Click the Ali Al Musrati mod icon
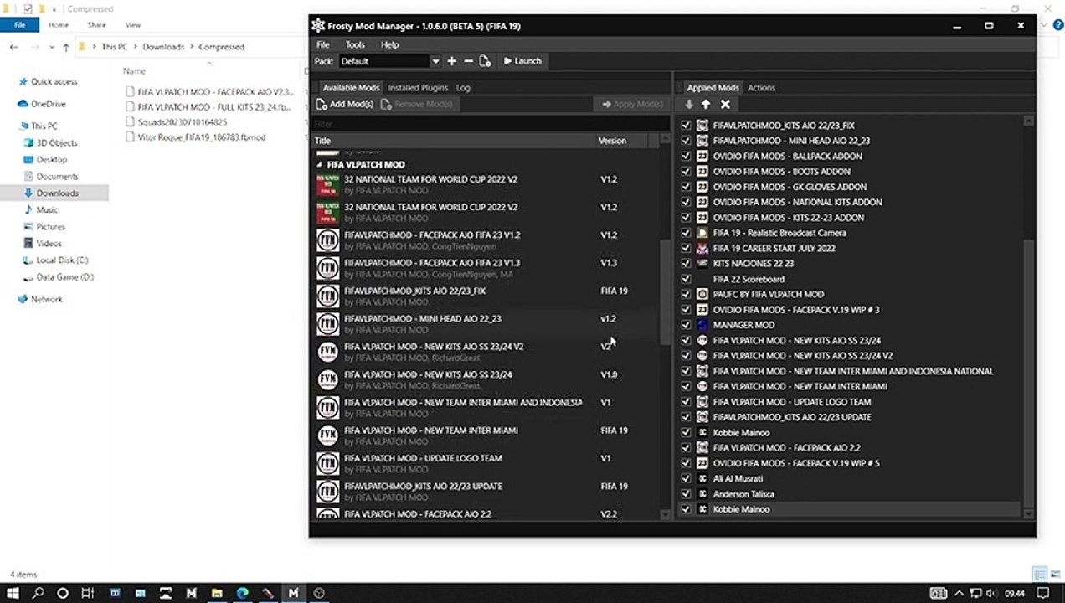The width and height of the screenshot is (1065, 603). pos(702,478)
